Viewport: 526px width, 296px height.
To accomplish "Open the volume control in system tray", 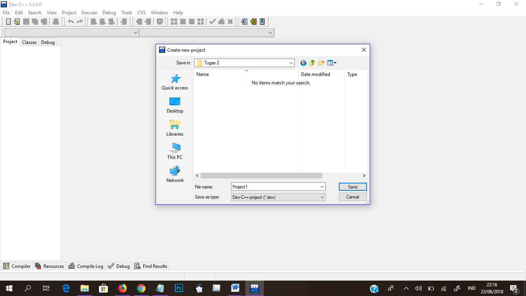I will pos(419,288).
